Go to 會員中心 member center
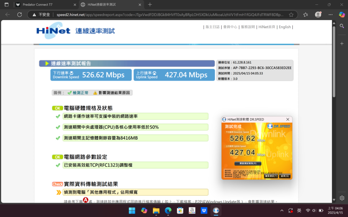Viewport: 348px width, 217px height. (x=230, y=27)
